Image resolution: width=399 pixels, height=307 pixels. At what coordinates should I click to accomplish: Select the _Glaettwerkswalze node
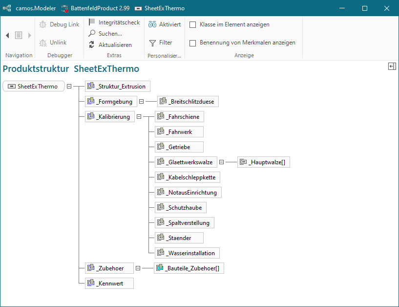[186, 162]
